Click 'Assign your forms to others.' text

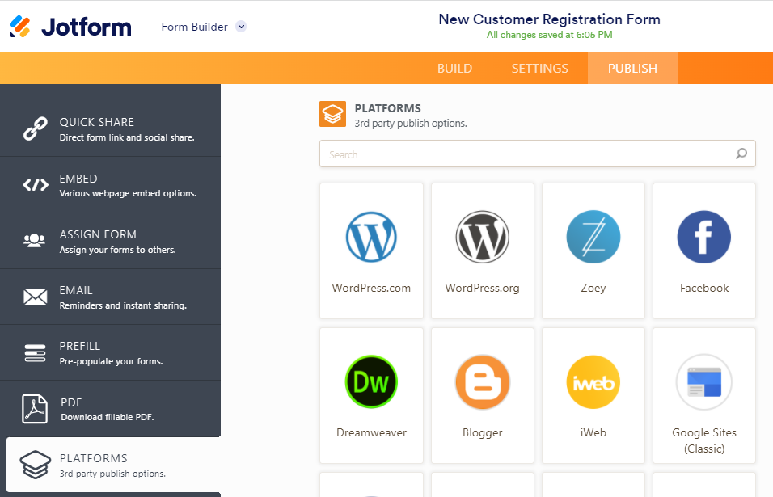coord(117,250)
